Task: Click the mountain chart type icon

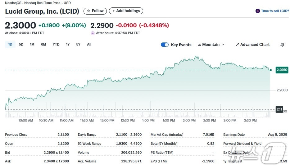Action: pyautogui.click(x=199, y=45)
